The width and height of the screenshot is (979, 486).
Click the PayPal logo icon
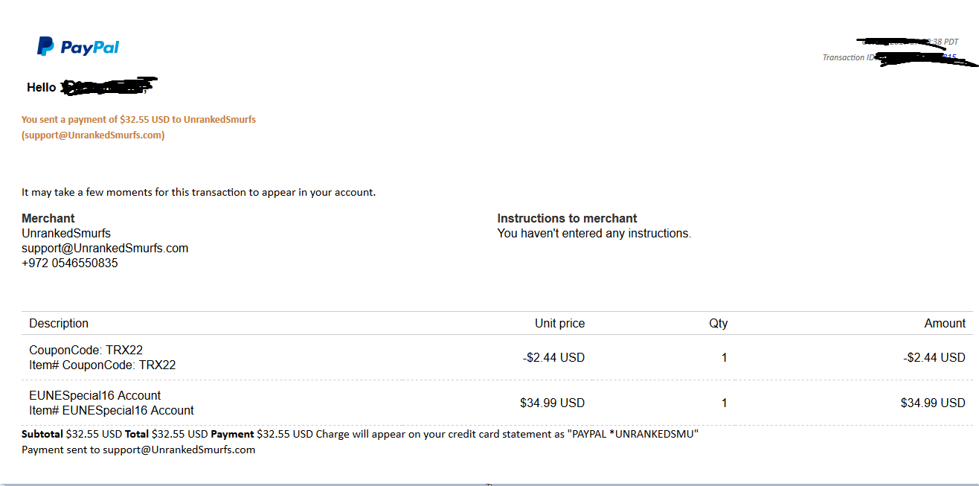tap(45, 47)
